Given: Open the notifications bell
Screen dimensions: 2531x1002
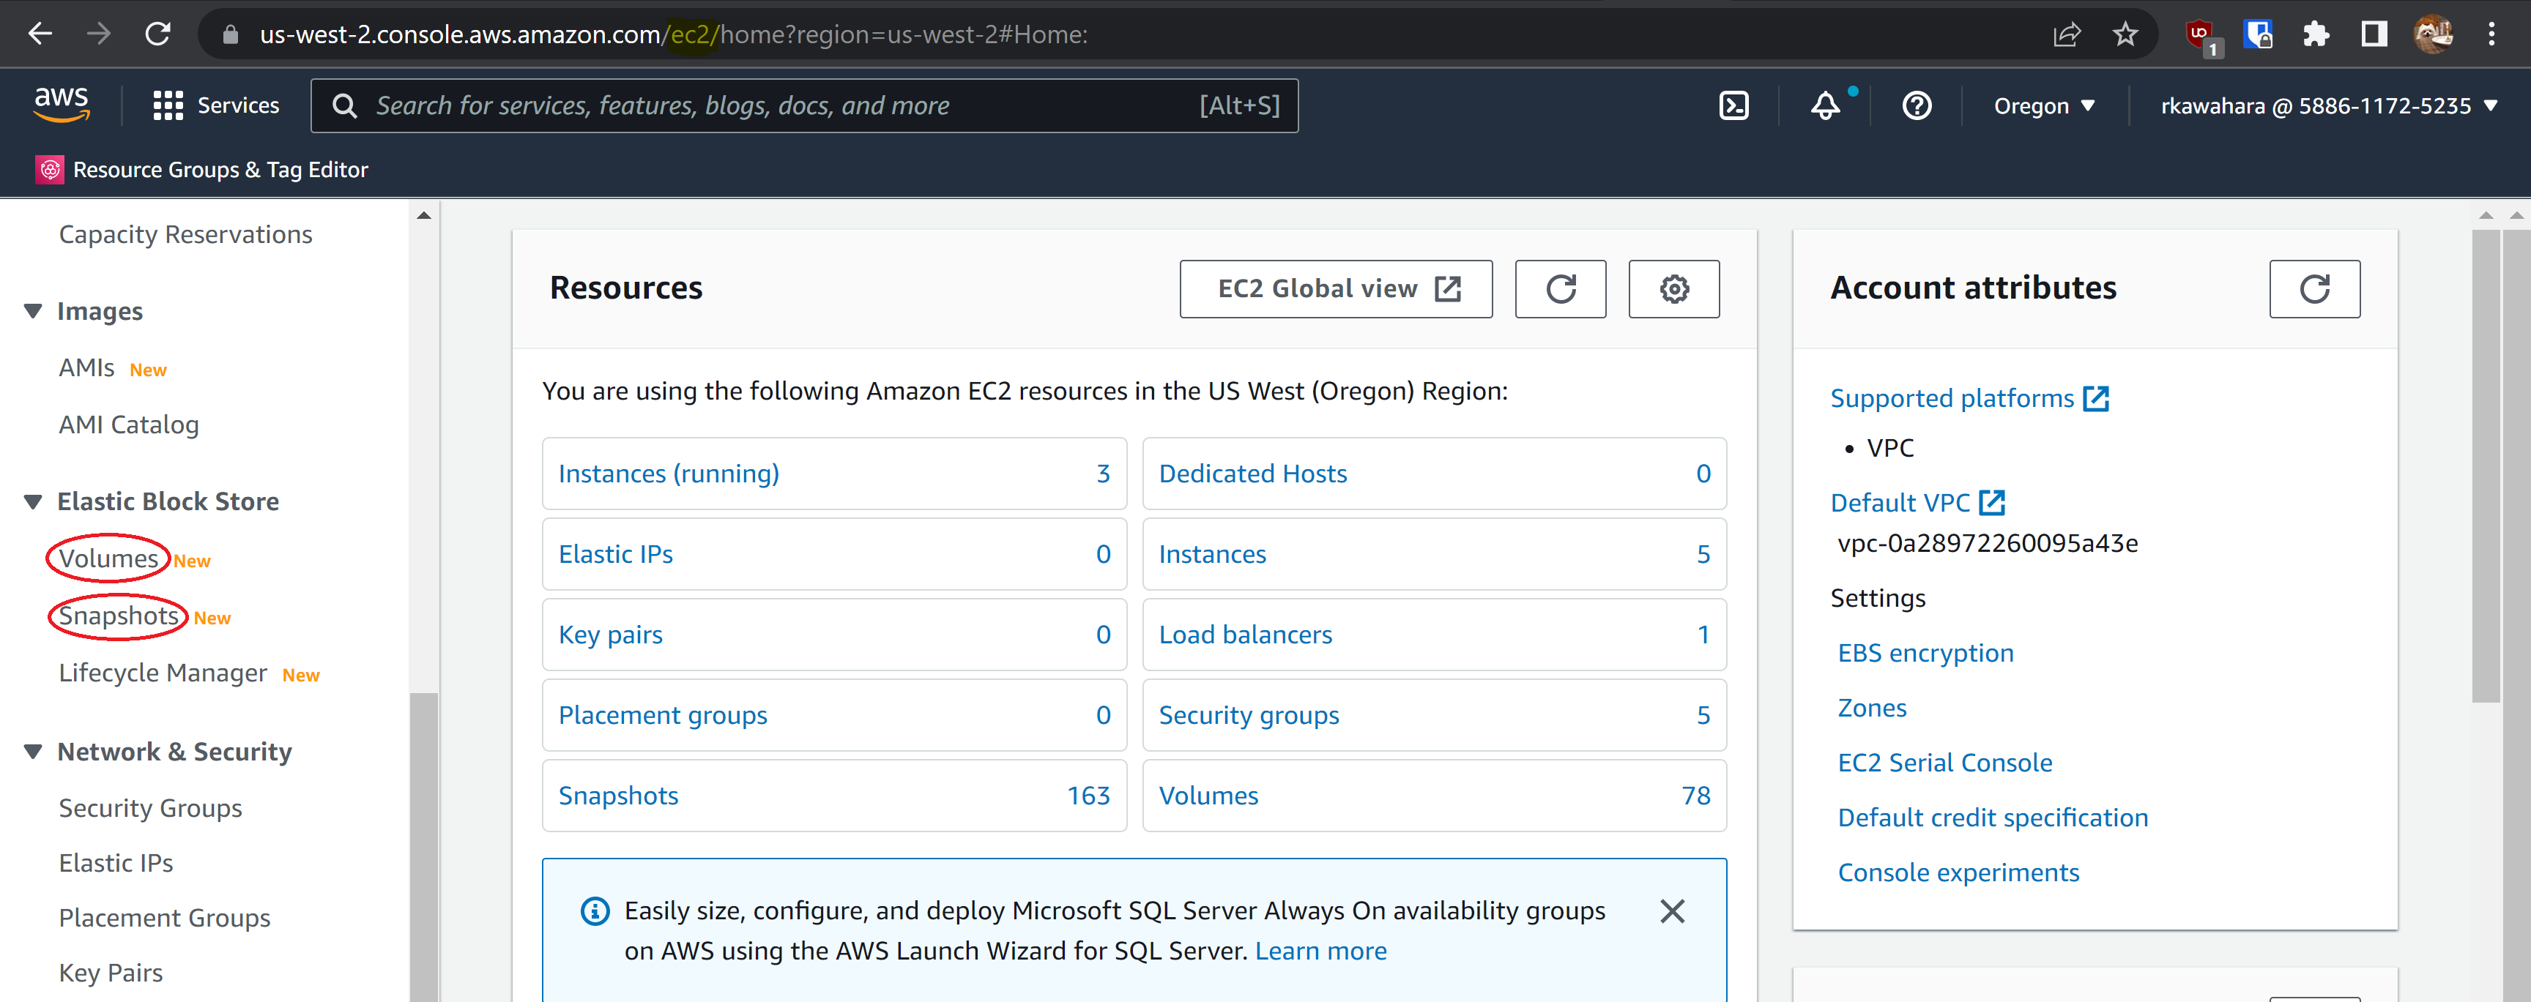Looking at the screenshot, I should click(1824, 105).
